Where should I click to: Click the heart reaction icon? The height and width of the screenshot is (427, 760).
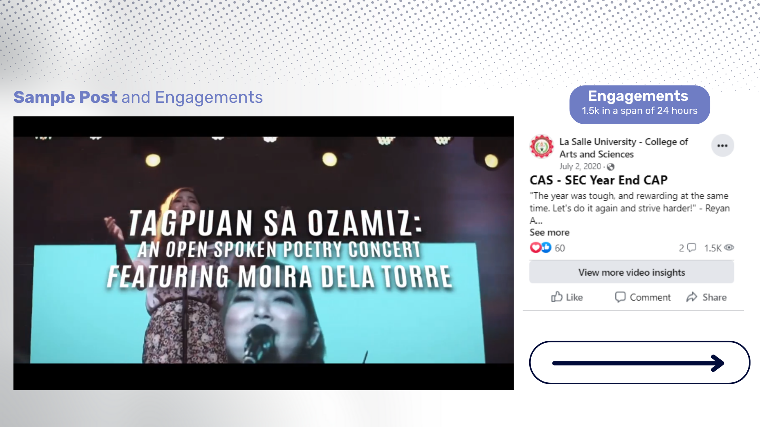[x=535, y=248]
